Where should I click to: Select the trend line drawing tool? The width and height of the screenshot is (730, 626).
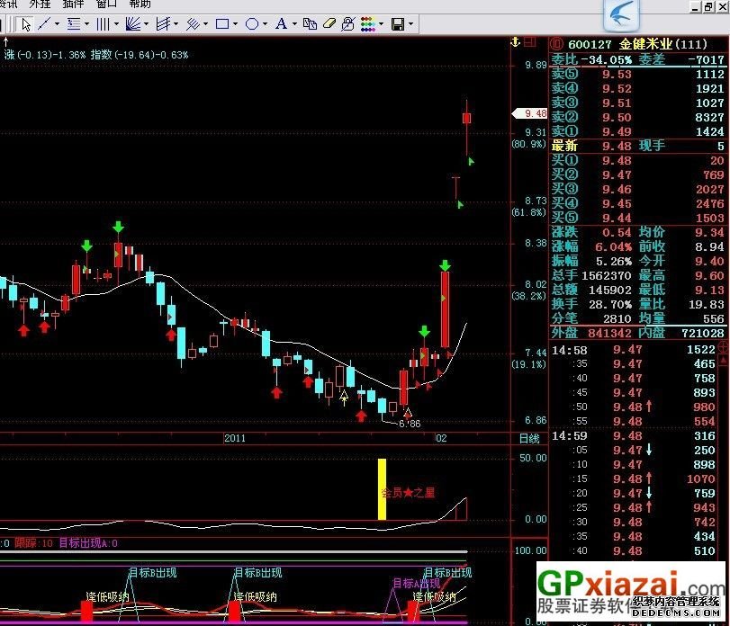(44, 24)
